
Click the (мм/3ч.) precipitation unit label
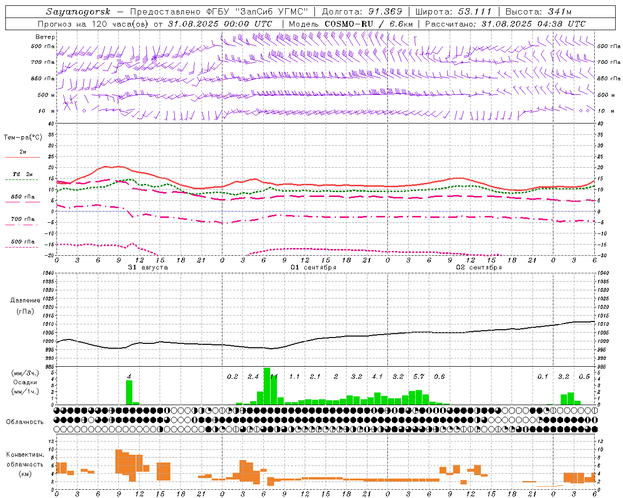25,373
